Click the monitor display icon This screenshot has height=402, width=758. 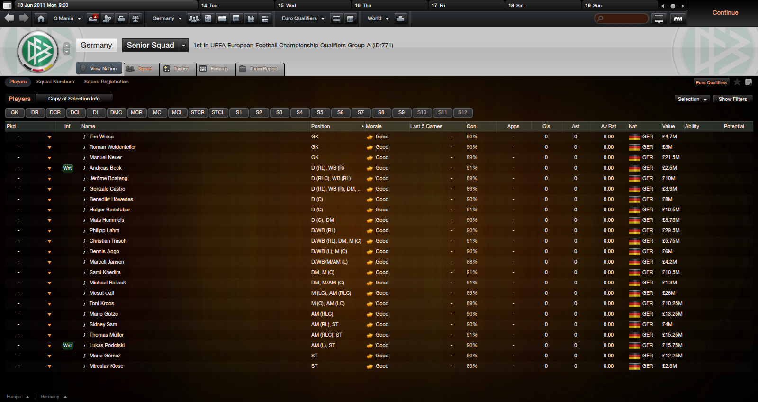[659, 18]
